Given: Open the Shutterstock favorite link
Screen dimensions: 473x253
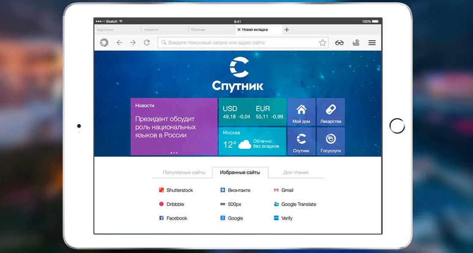Looking at the screenshot, I should coord(176,190).
